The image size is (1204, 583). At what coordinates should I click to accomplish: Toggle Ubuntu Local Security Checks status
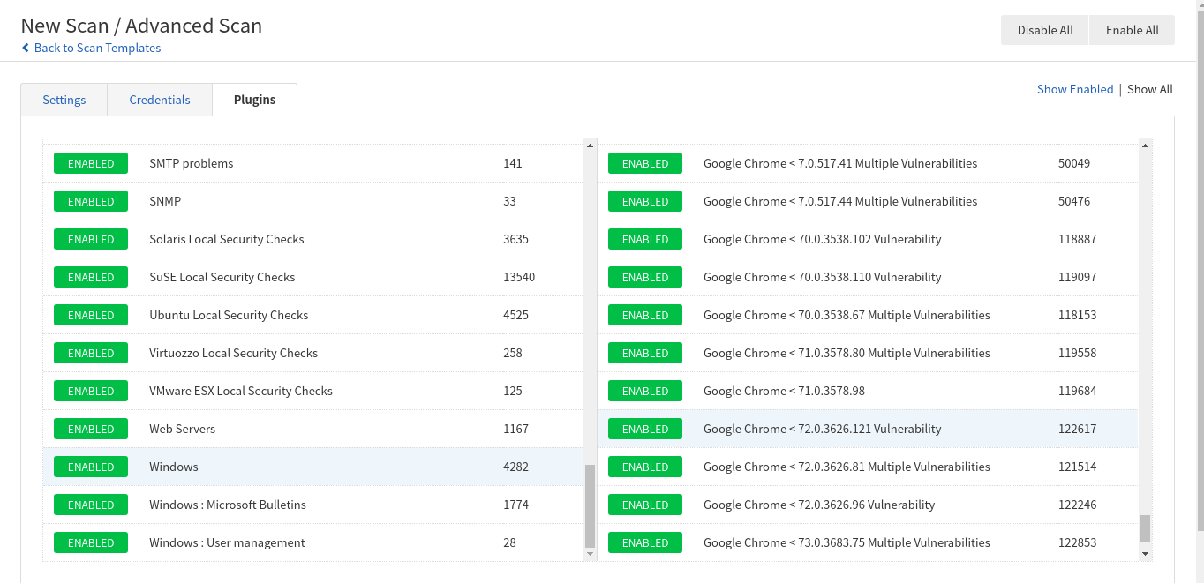(x=91, y=315)
